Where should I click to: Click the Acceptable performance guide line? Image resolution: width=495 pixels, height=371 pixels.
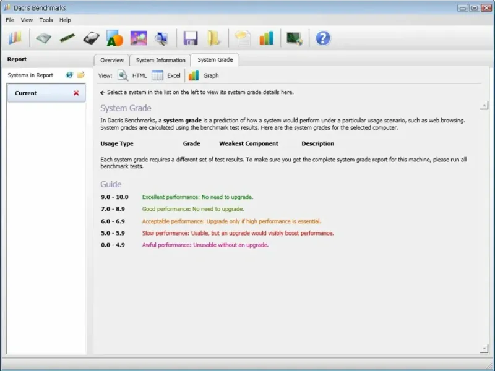tap(231, 221)
